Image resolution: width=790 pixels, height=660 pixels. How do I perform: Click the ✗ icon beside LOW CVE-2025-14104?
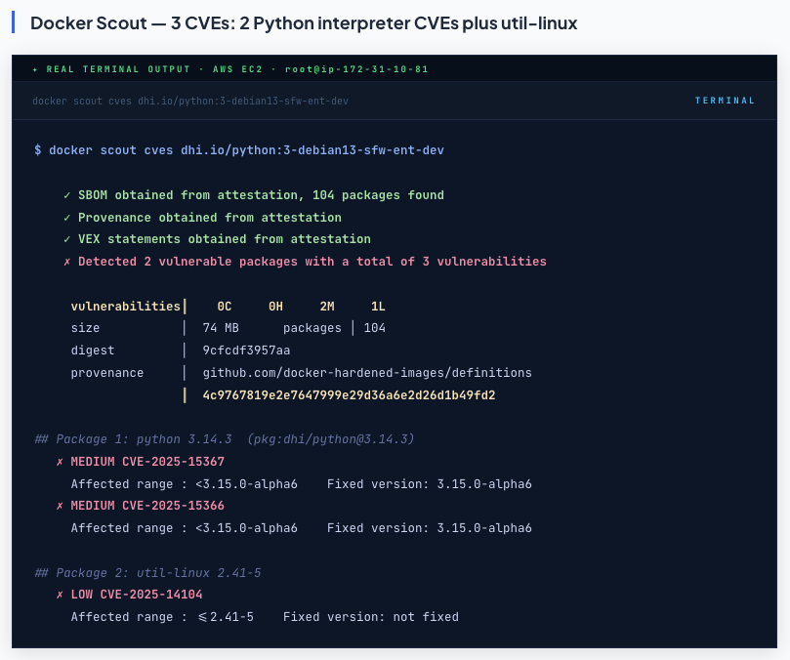point(58,594)
